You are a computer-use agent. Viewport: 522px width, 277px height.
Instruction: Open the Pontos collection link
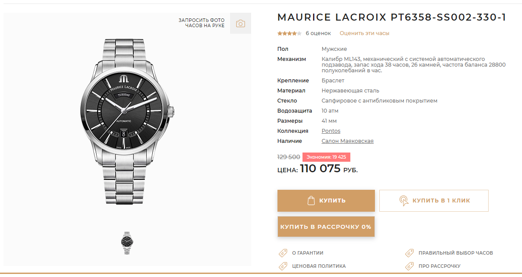click(x=331, y=131)
